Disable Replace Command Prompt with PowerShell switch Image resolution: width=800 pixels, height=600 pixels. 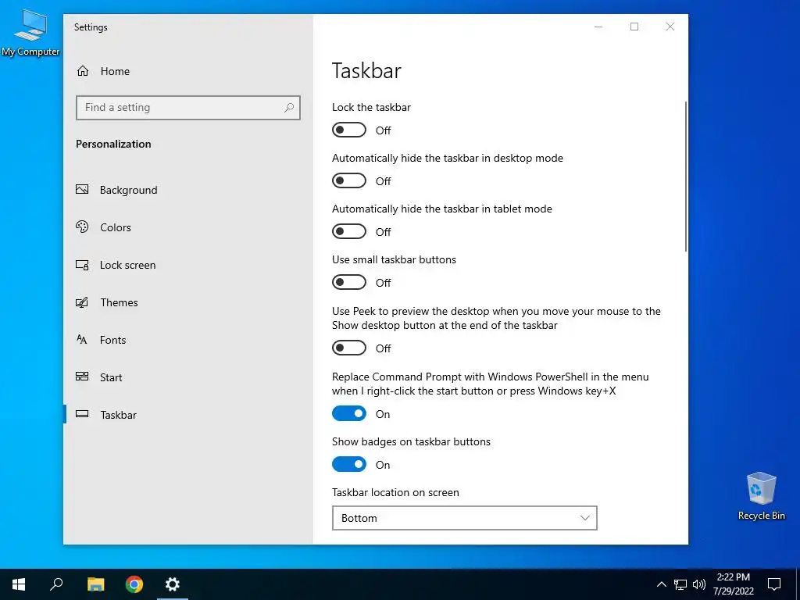(349, 414)
